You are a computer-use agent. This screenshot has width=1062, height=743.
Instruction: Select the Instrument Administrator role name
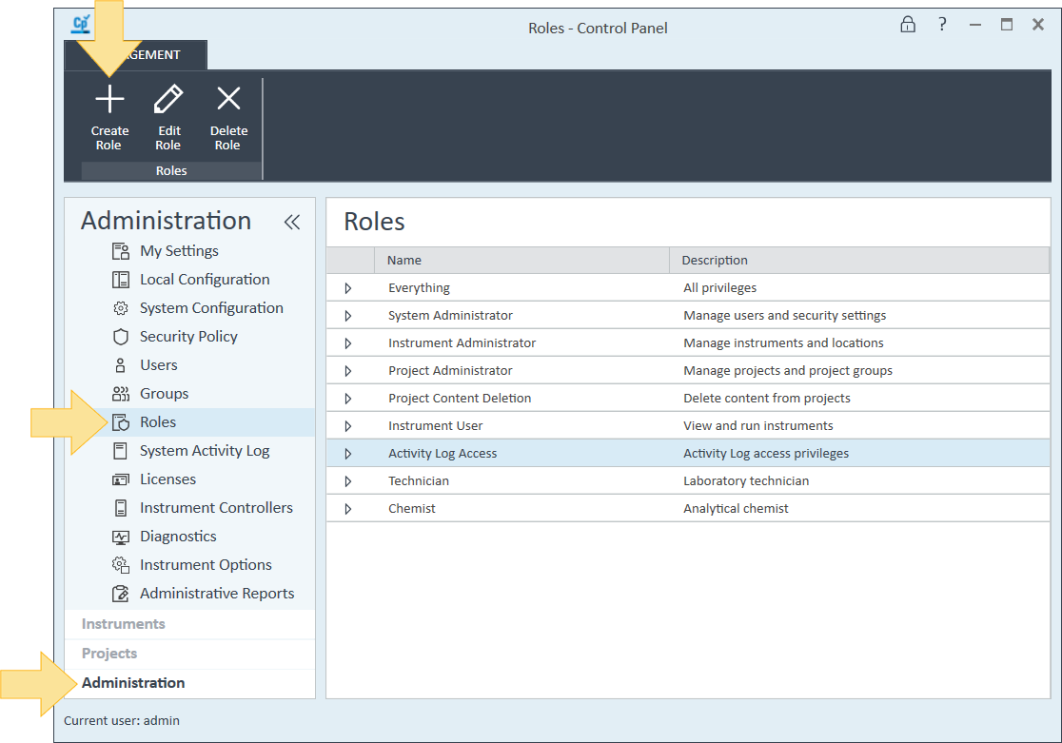pos(462,343)
